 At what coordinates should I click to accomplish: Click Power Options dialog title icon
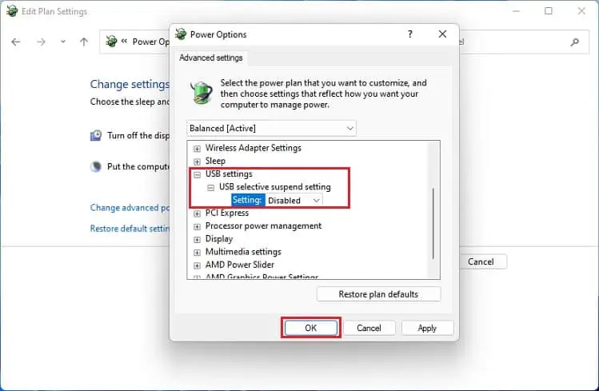pos(181,34)
